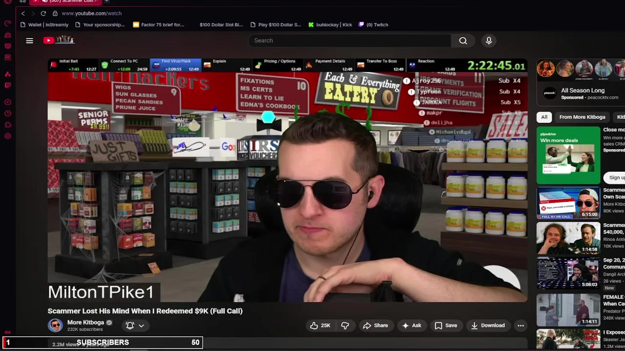Click the peacocktv.com sponsored link
This screenshot has width=625, height=351.
click(x=603, y=97)
